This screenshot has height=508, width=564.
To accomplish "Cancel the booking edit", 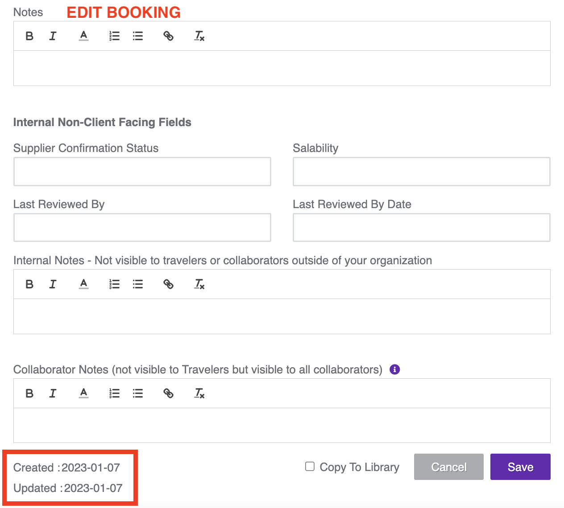I will (449, 467).
